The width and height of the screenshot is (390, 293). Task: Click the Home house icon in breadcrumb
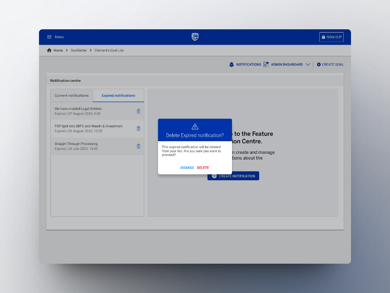point(49,50)
